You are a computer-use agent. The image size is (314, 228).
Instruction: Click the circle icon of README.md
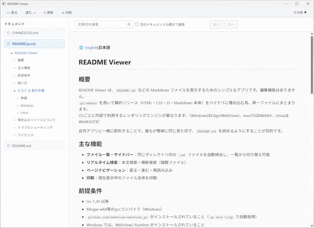tap(8, 146)
